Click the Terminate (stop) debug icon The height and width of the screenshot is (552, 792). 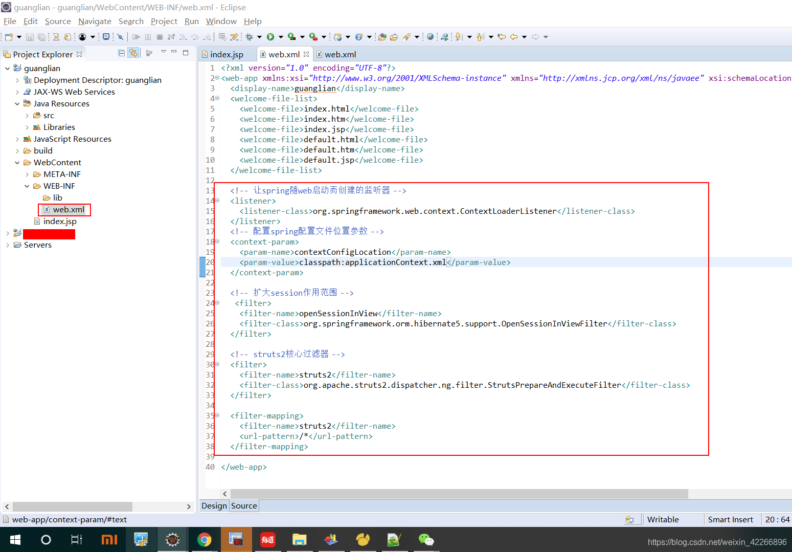click(x=160, y=37)
